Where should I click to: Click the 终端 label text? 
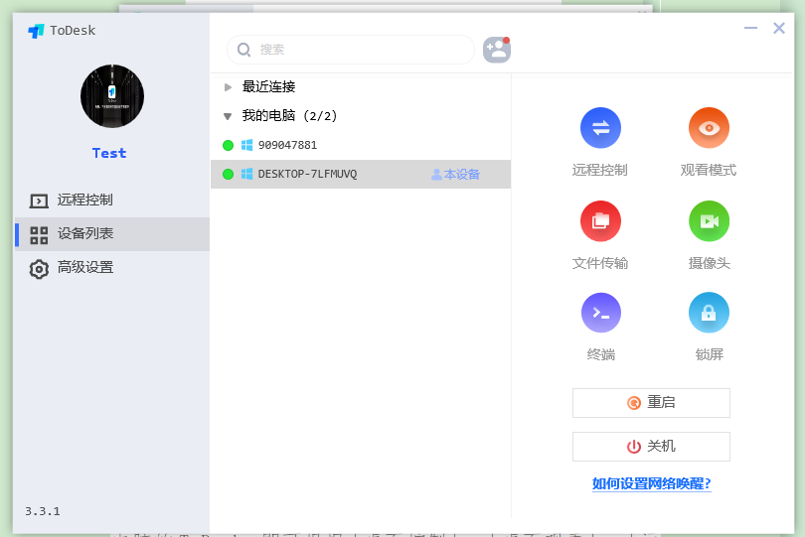tap(600, 354)
